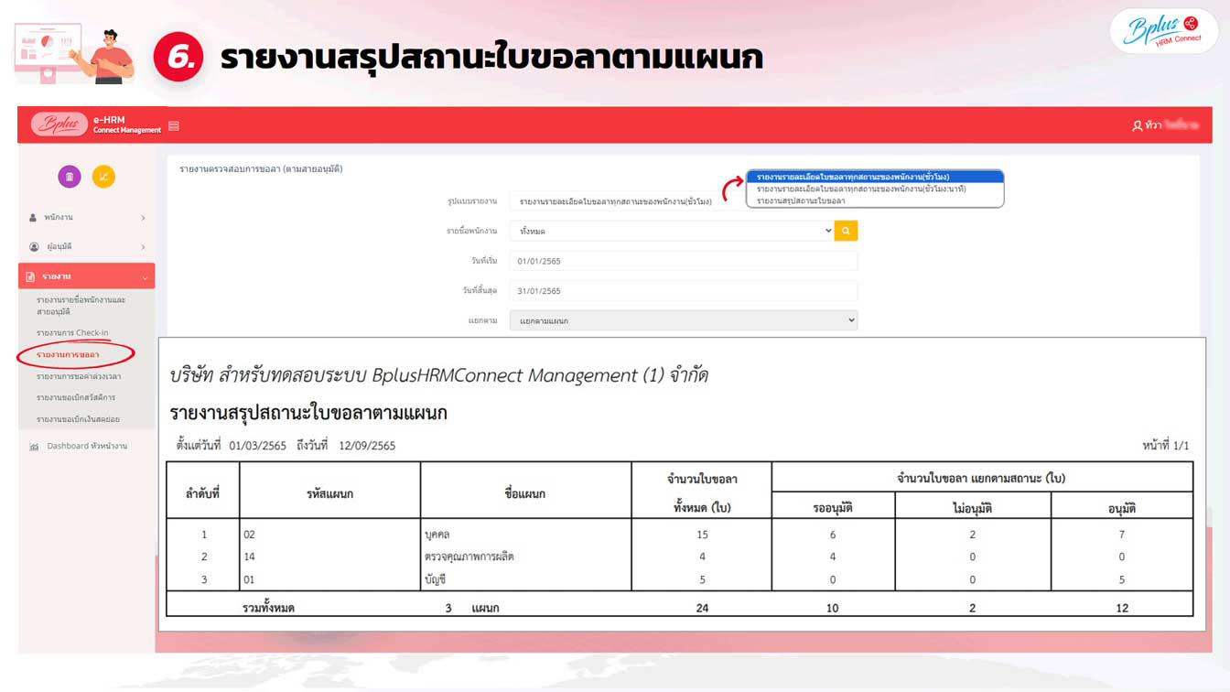Toggle the hamburger menu in header
Image resolution: width=1230 pixels, height=692 pixels.
click(x=174, y=125)
